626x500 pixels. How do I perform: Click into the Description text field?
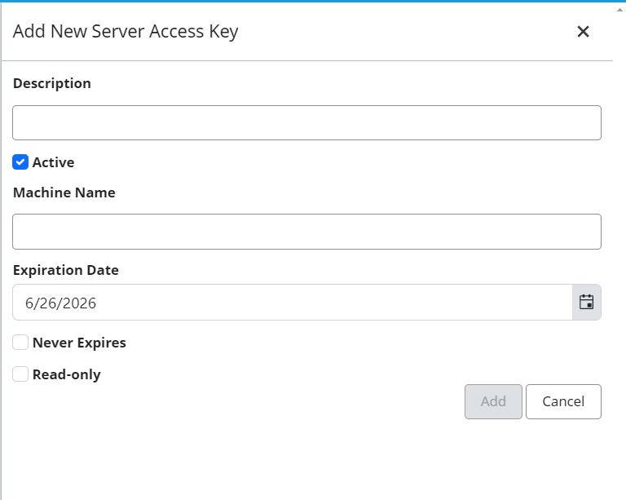tap(306, 122)
